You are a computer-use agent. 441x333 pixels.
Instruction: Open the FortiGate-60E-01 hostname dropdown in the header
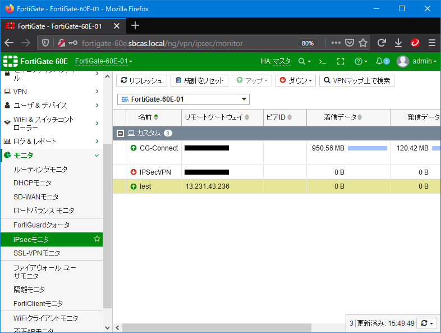point(103,61)
